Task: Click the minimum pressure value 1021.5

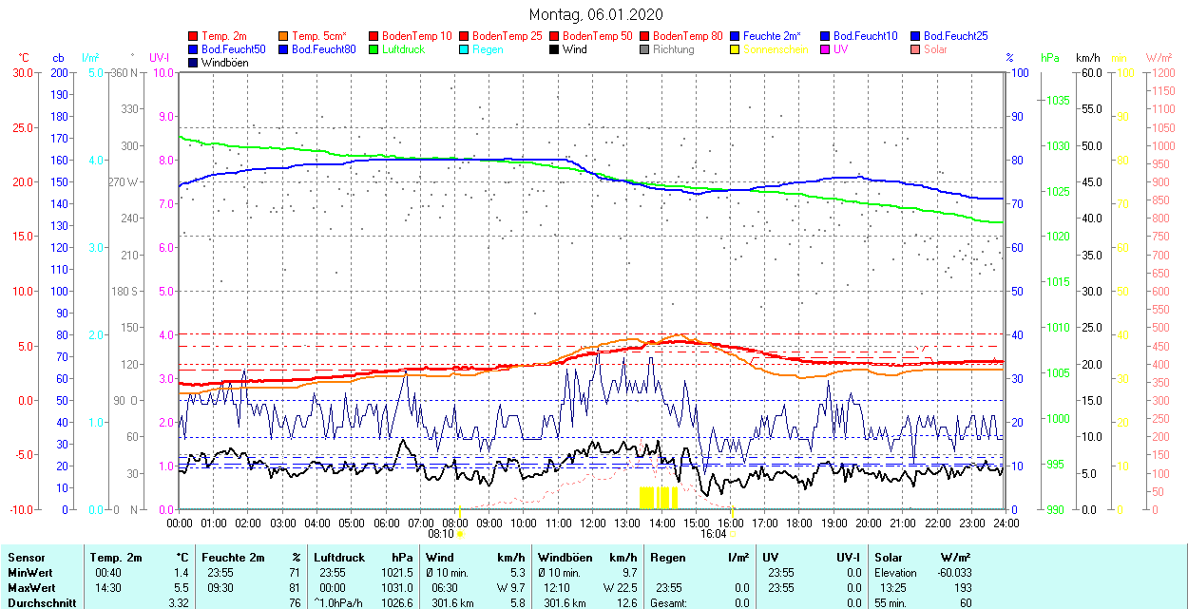Action: coord(397,573)
